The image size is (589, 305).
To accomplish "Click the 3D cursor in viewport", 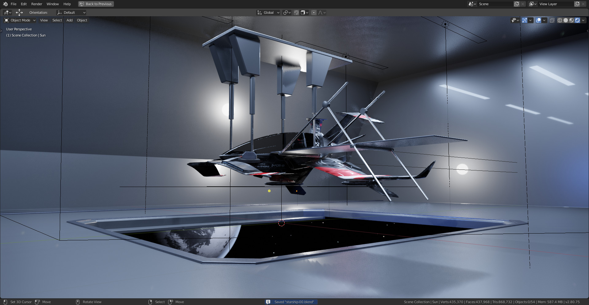I will [281, 223].
